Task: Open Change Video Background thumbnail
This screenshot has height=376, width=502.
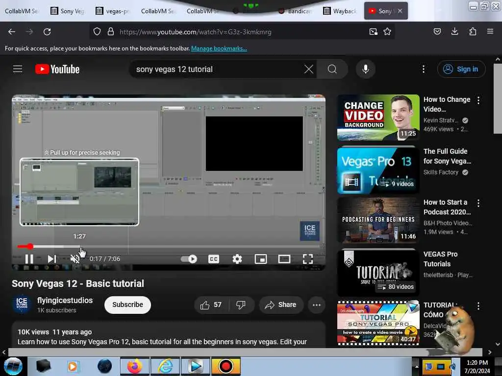Action: pos(378,117)
